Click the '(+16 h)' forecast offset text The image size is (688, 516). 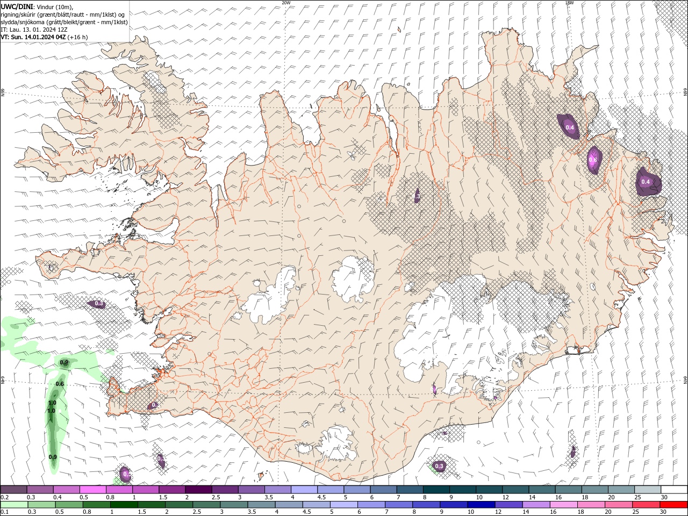coord(78,37)
